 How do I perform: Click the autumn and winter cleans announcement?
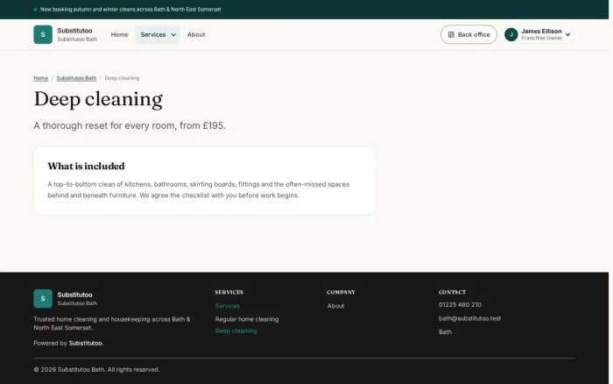click(130, 9)
